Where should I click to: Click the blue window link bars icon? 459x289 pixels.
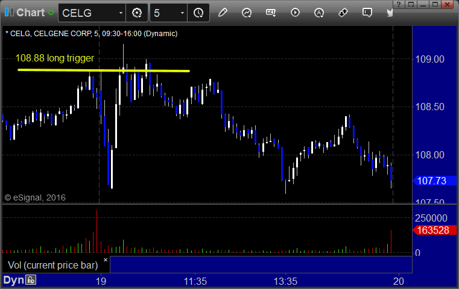tap(9, 12)
